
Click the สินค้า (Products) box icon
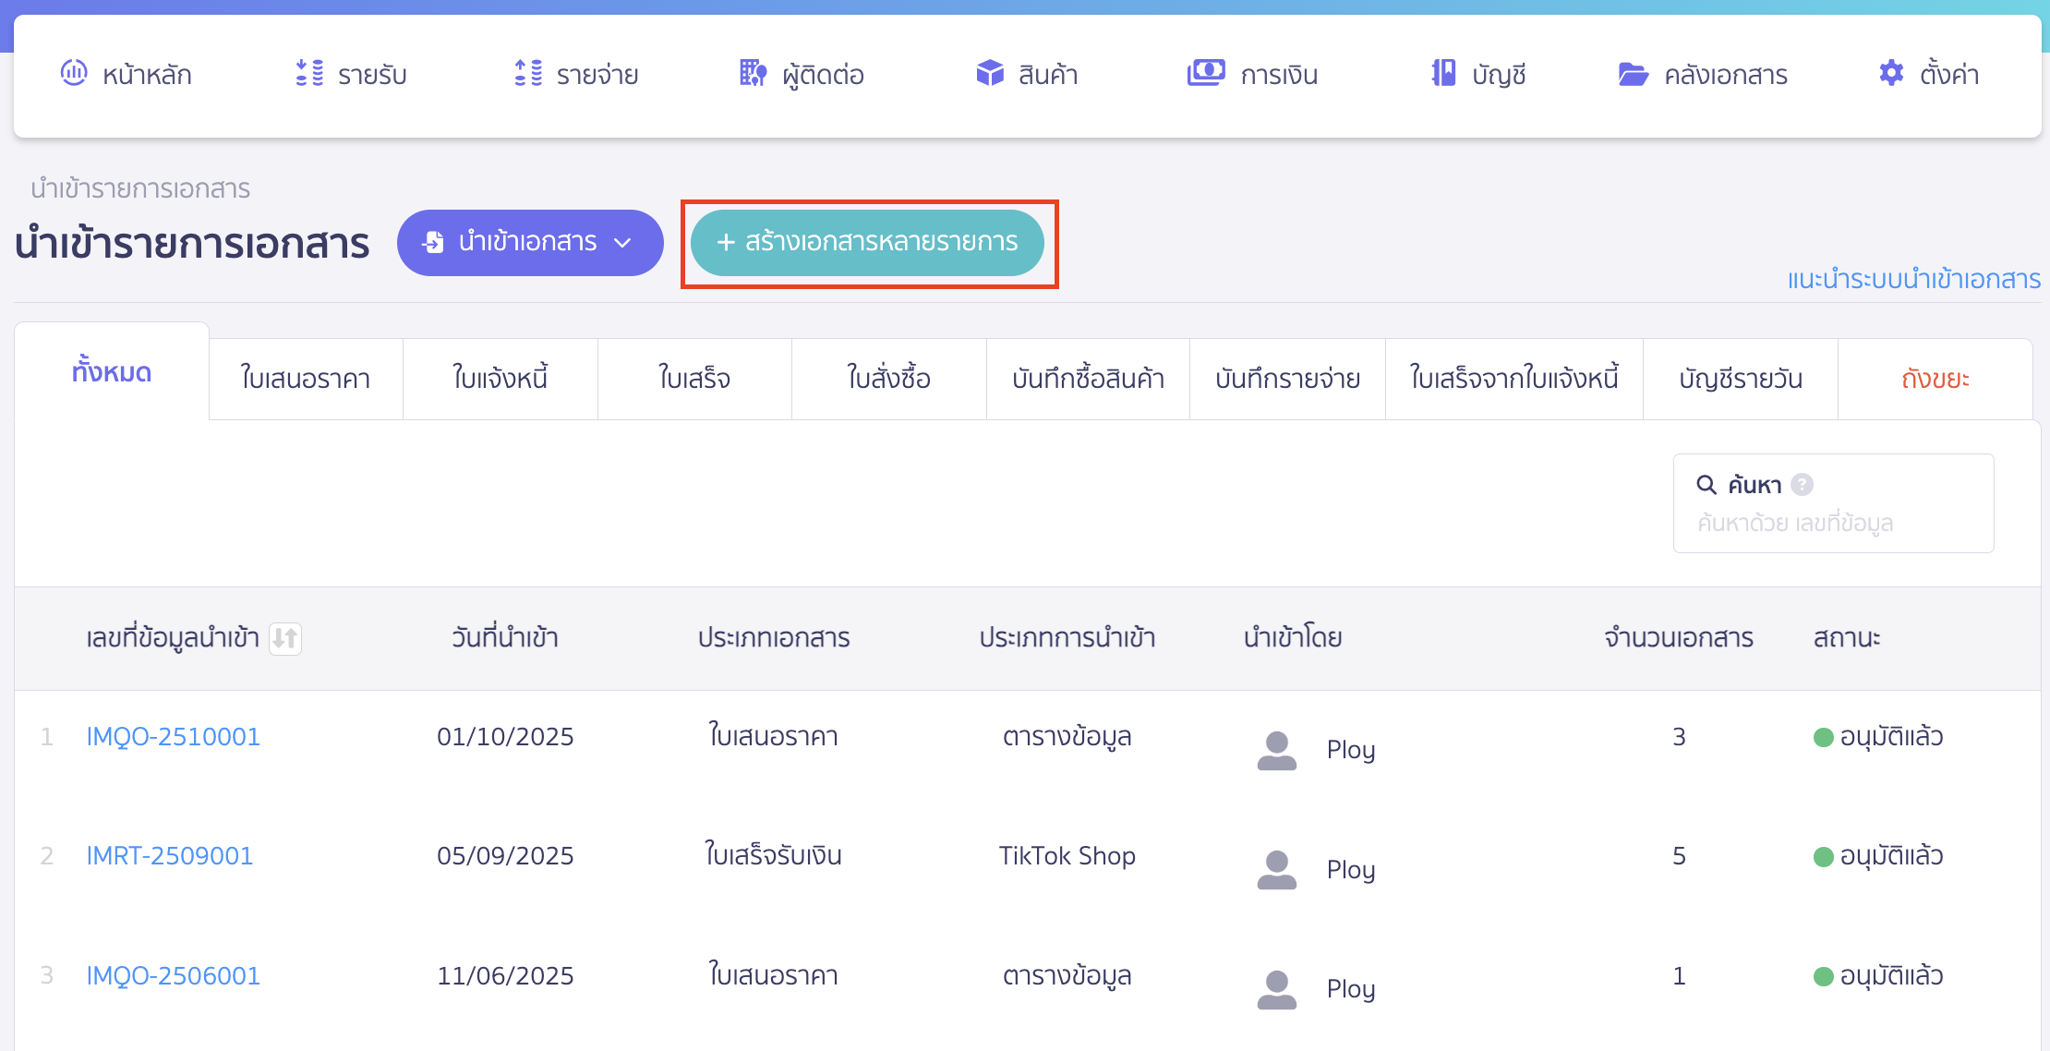pos(989,73)
